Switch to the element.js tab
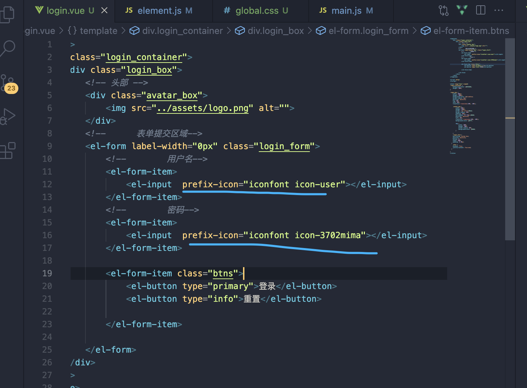This screenshot has width=527, height=388. click(x=164, y=11)
